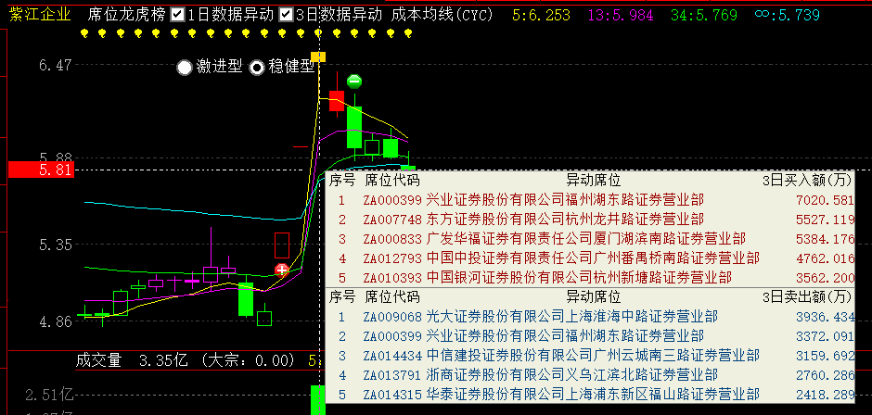Toggle the 3日数据异动 checkbox
This screenshot has width=872, height=415.
(x=286, y=15)
